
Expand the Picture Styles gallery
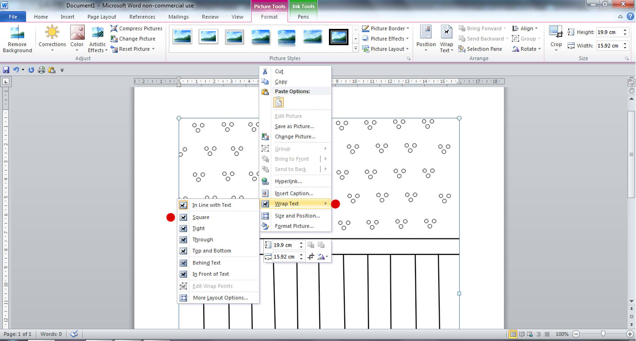tap(355, 48)
